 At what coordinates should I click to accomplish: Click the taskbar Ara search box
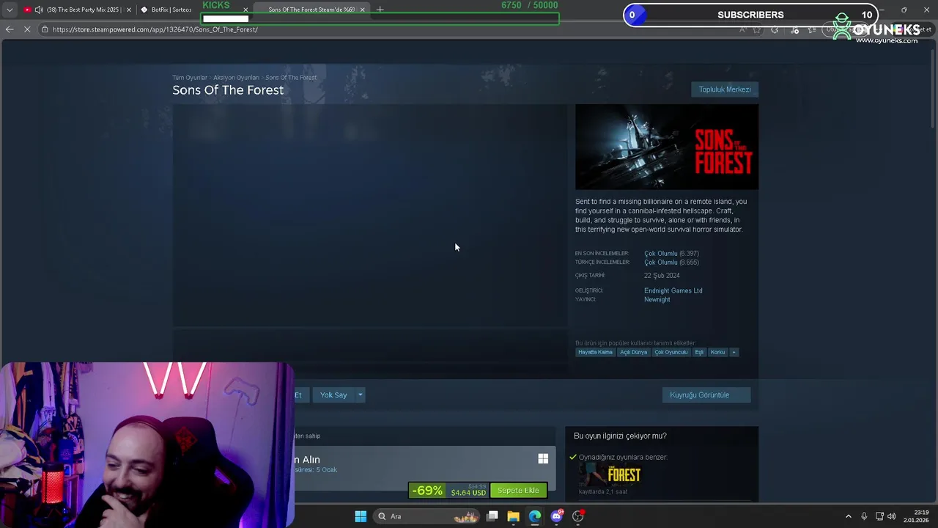[428, 516]
